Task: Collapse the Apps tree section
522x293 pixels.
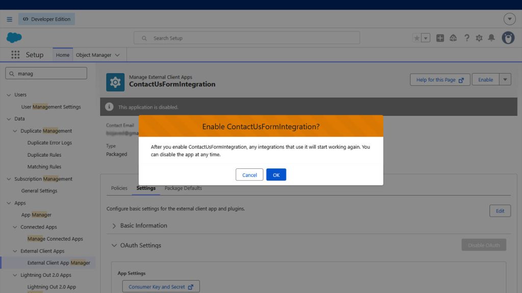Action: tap(9, 203)
